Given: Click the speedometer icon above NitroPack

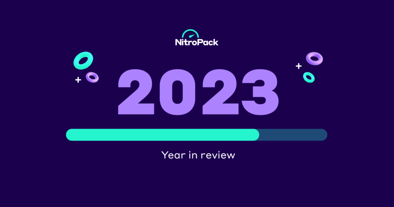Looking at the screenshot, I should [x=191, y=33].
